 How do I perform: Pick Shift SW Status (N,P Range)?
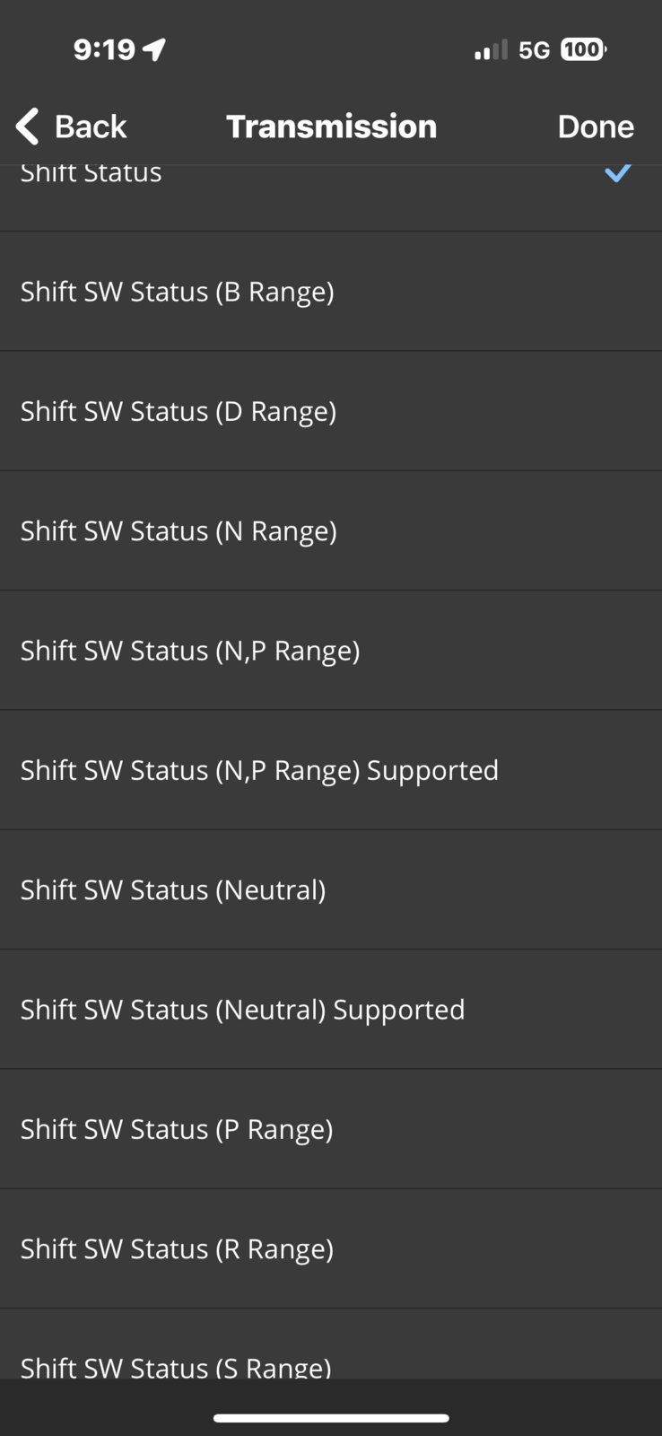pos(331,651)
